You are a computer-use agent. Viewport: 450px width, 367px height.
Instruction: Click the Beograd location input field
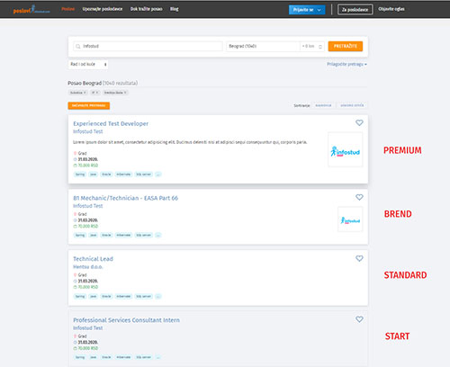coord(263,46)
